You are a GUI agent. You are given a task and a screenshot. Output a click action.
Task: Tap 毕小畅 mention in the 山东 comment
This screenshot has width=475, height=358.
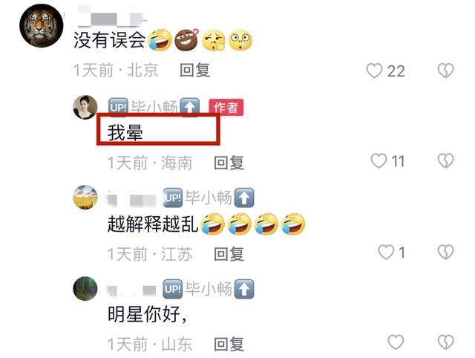209,289
